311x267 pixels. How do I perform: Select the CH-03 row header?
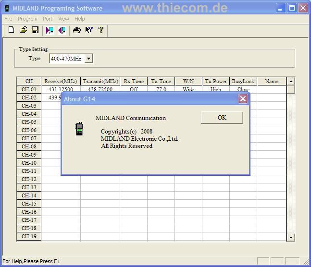tap(29, 106)
